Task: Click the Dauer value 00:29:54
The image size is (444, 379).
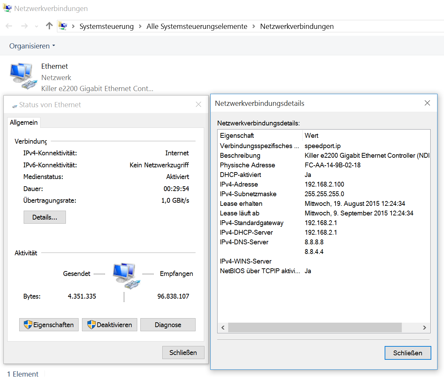Action: pos(176,189)
